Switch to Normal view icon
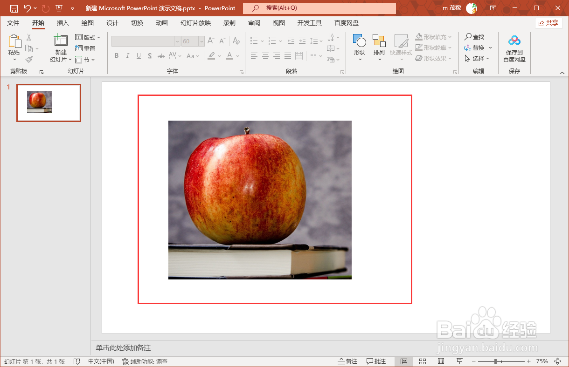Image resolution: width=569 pixels, height=367 pixels. tap(404, 361)
